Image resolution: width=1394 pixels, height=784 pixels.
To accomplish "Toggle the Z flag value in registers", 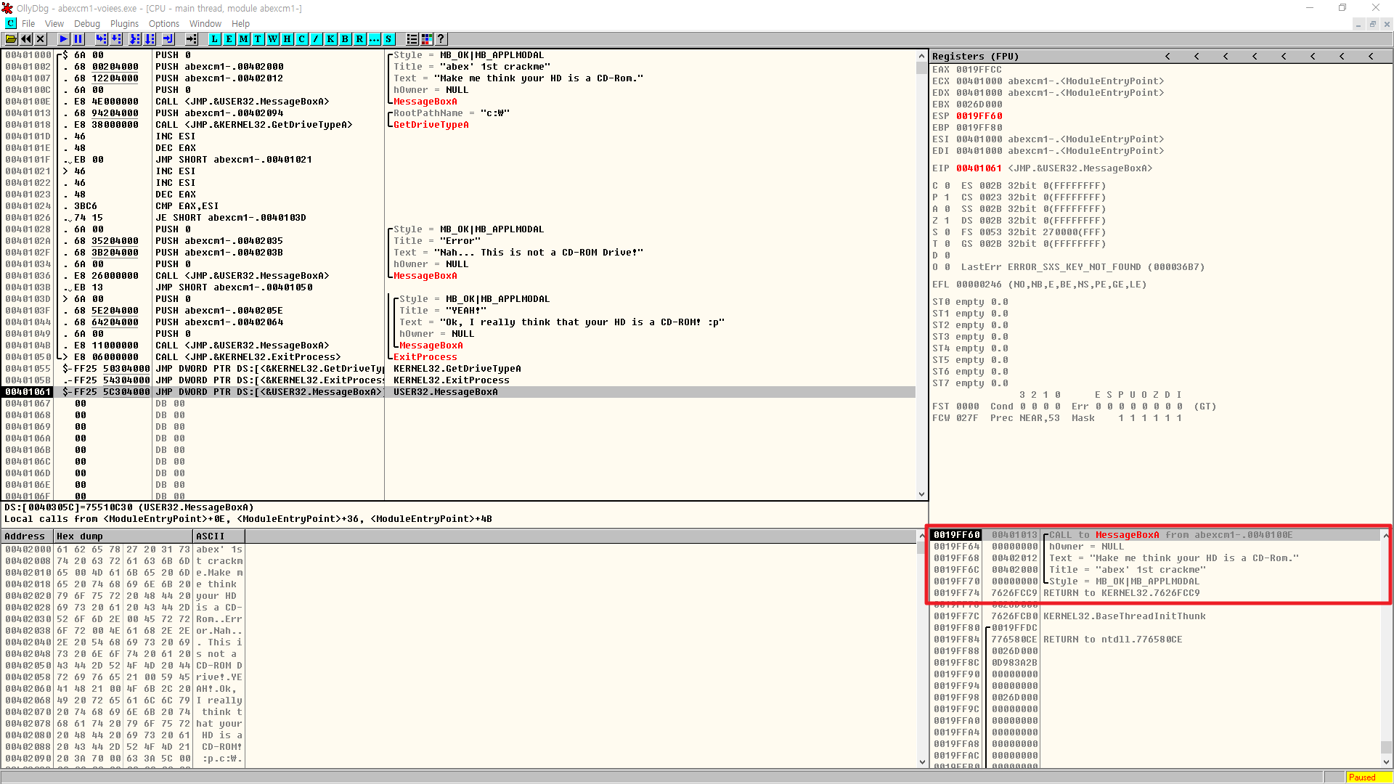I will click(947, 221).
